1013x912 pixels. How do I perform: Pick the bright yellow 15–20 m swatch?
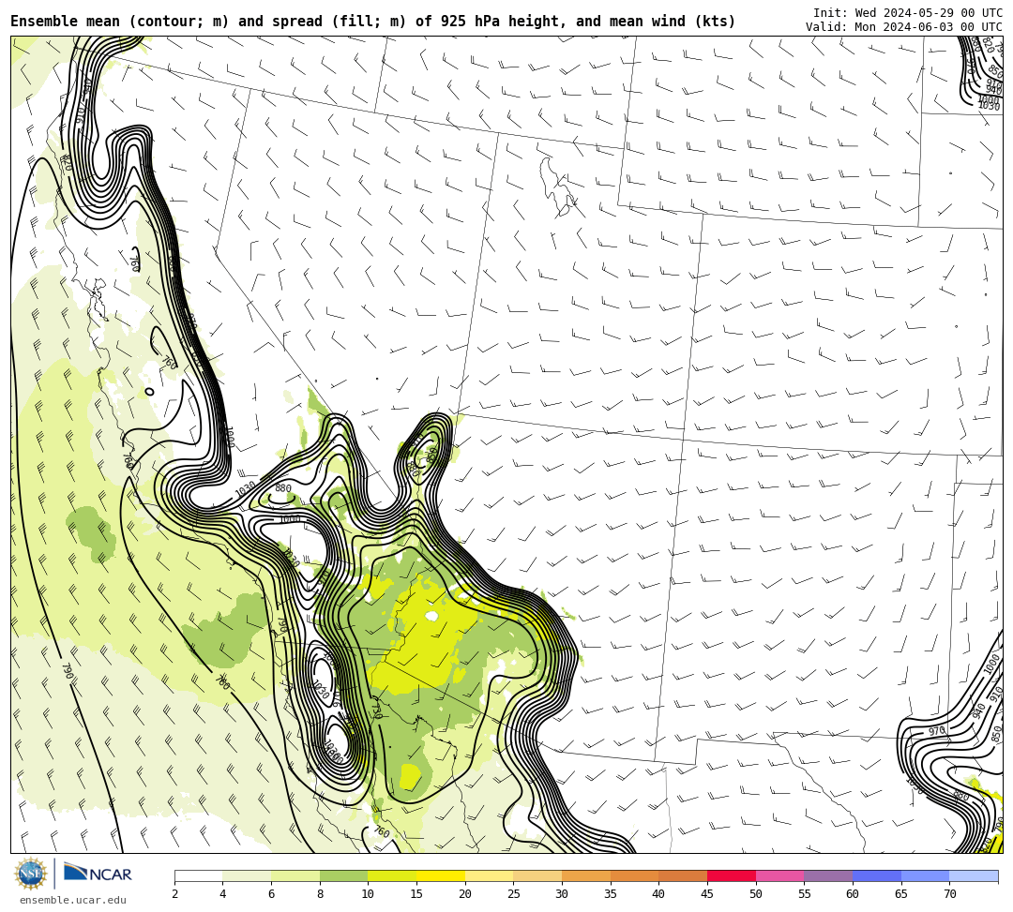click(441, 875)
